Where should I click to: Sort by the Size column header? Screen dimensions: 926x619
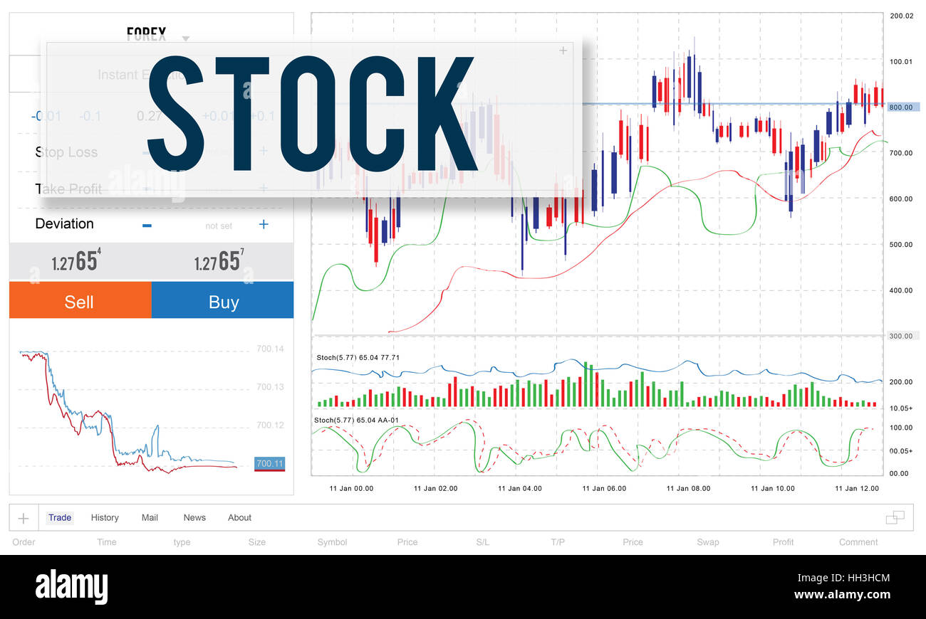pos(257,542)
